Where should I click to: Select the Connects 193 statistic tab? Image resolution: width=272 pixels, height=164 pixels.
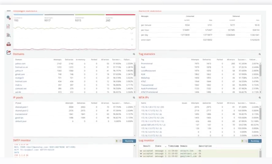pos(28,18)
